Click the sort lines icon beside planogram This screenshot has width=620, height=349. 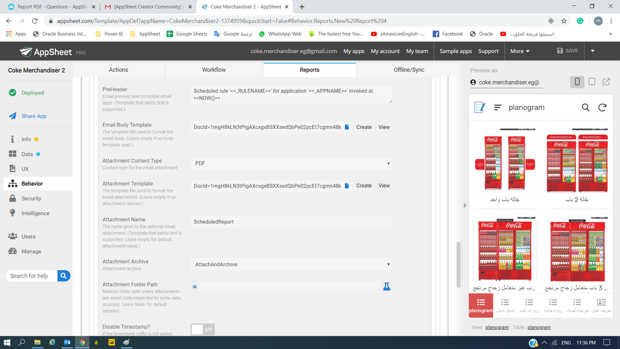pyautogui.click(x=498, y=107)
